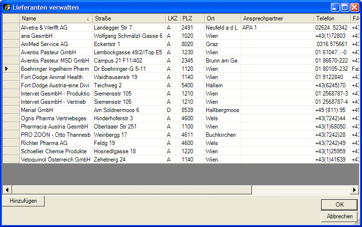This screenshot has width=362, height=227.
Task: Click the Graz Ort cell
Action: click(x=223, y=44)
